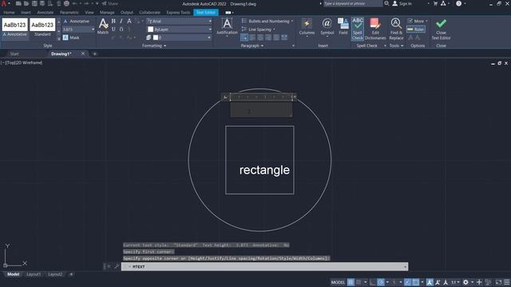Click the viewport label Top 2D Wireframe
Viewport: 511px width, 287px height.
(22, 62)
